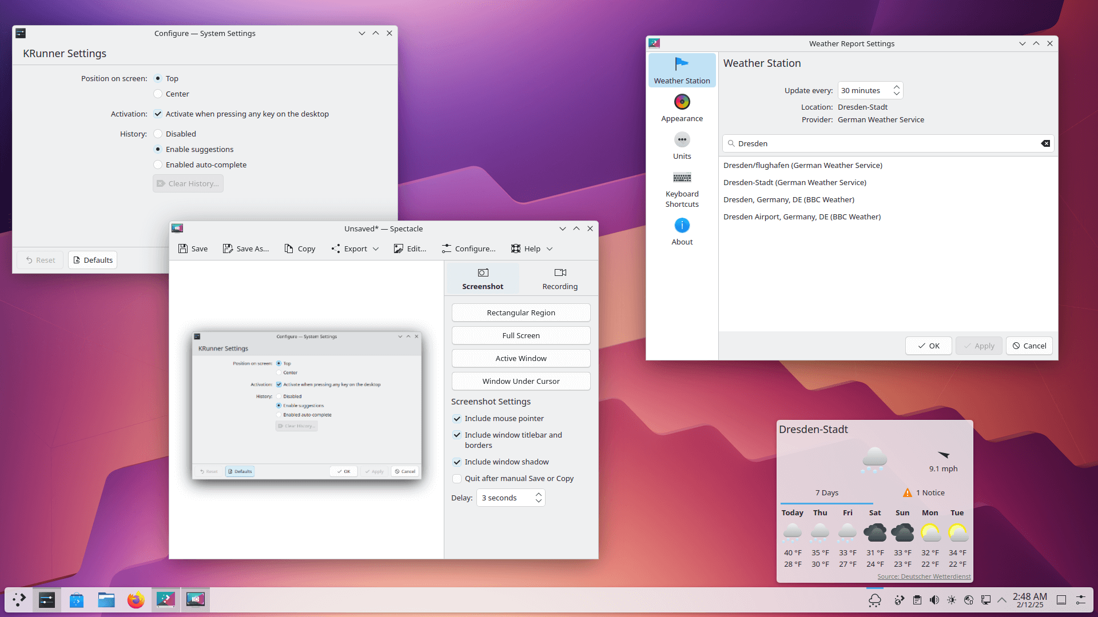
Task: Open Configure in Spectacle menu bar
Action: coord(469,249)
